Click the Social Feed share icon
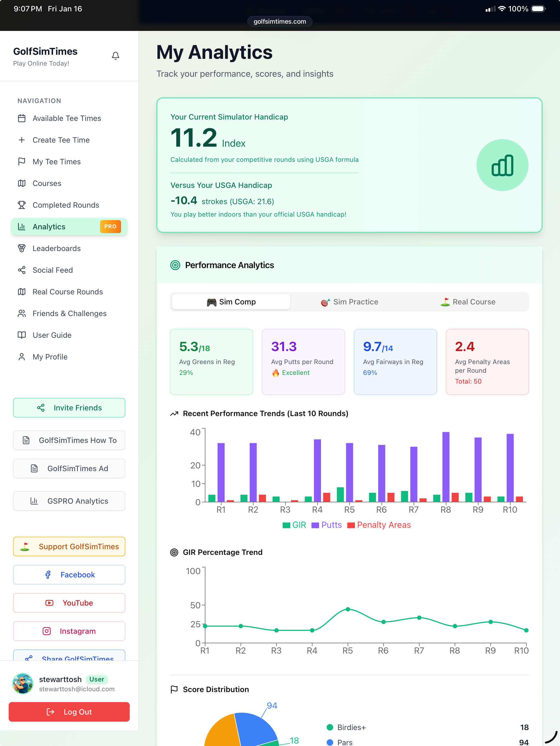 22,270
